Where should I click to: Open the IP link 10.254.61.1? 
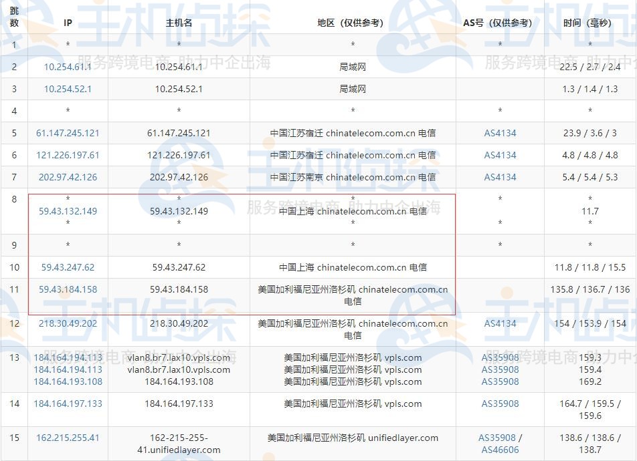pyautogui.click(x=67, y=67)
